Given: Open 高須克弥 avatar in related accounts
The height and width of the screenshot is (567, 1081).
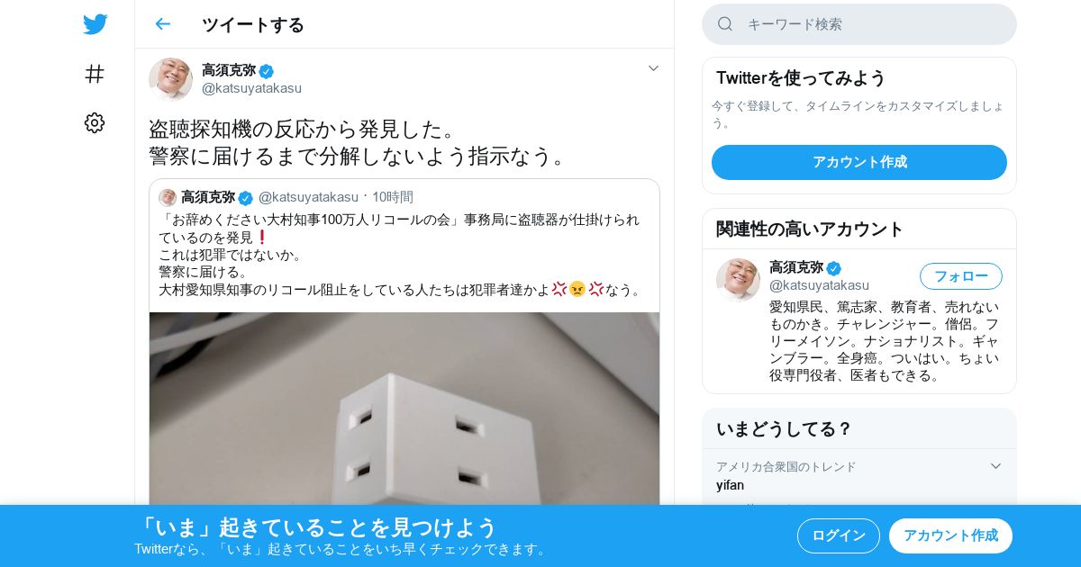Looking at the screenshot, I should click(x=738, y=280).
